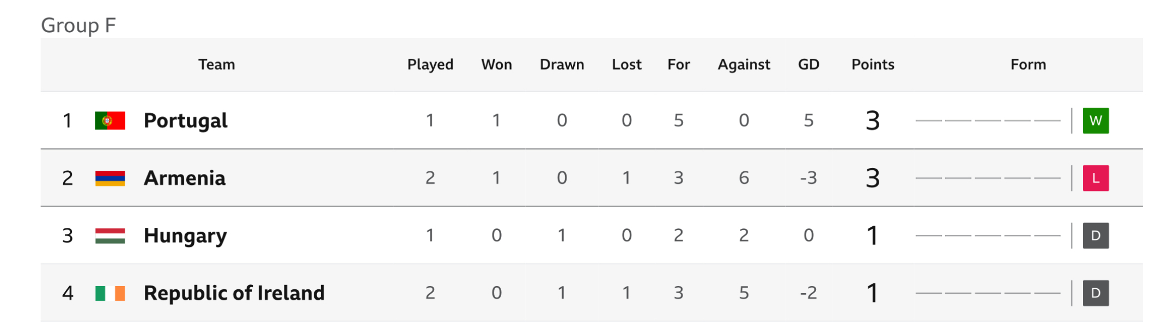Click the Points column header
The height and width of the screenshot is (329, 1156).
point(873,65)
